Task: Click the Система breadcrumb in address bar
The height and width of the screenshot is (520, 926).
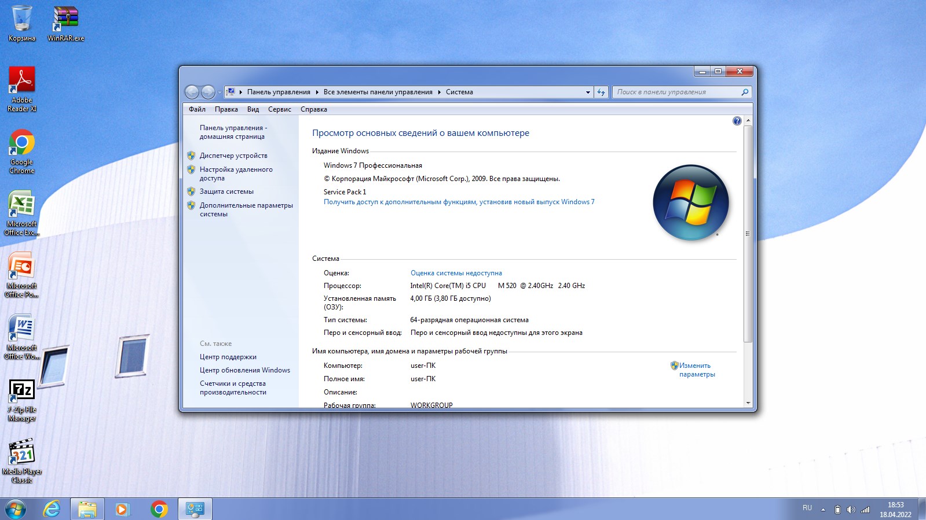Action: (x=459, y=92)
